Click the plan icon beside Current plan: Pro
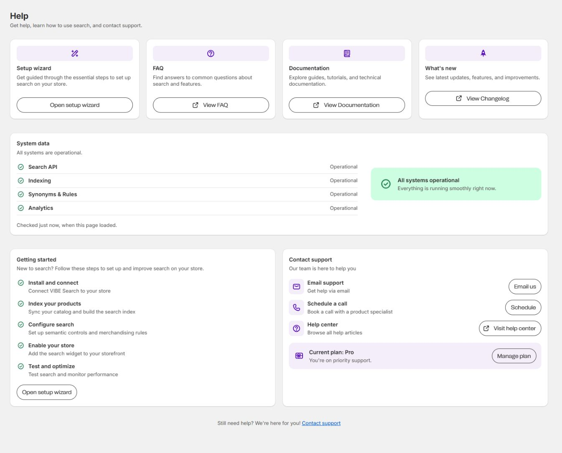The image size is (562, 453). (299, 356)
